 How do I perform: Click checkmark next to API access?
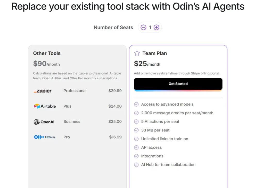tap(136, 147)
